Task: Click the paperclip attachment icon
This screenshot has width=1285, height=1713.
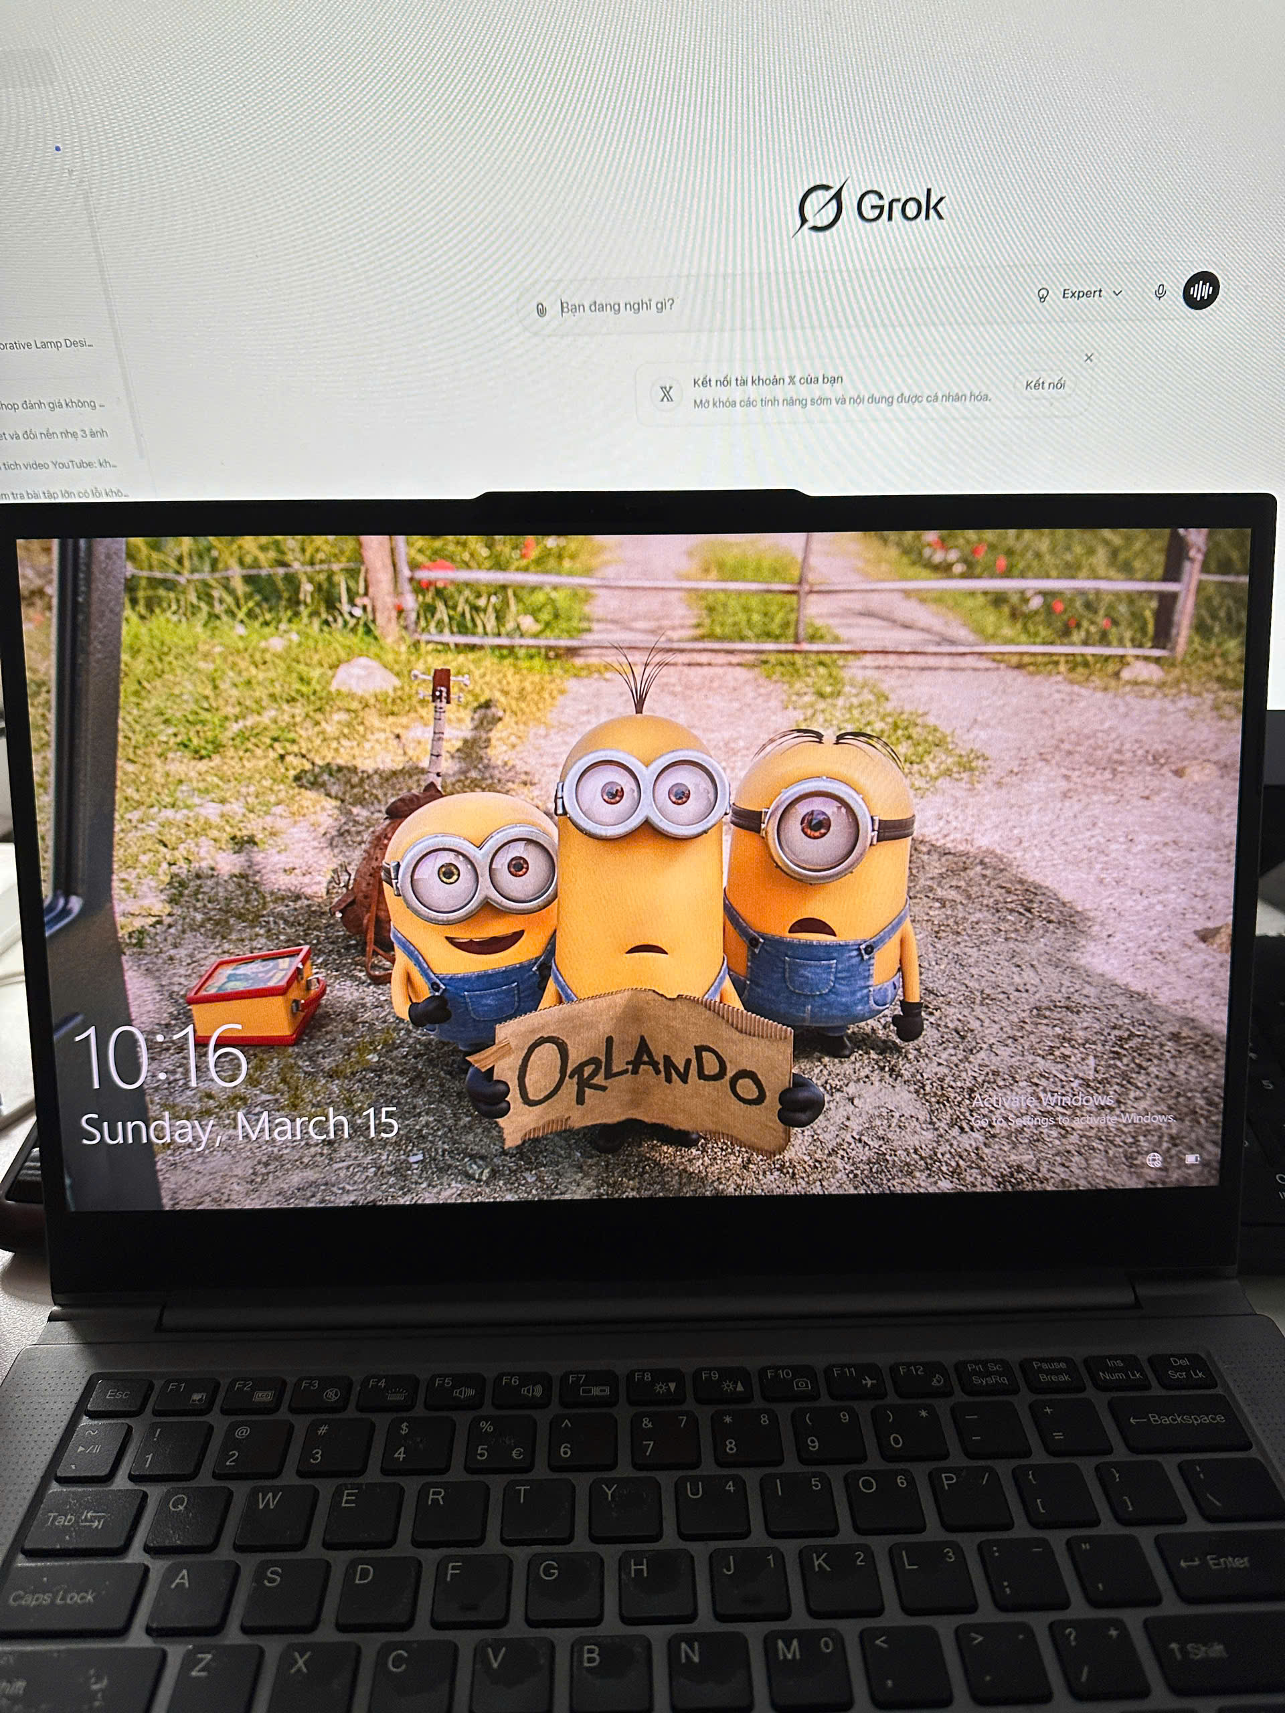Action: coord(541,310)
